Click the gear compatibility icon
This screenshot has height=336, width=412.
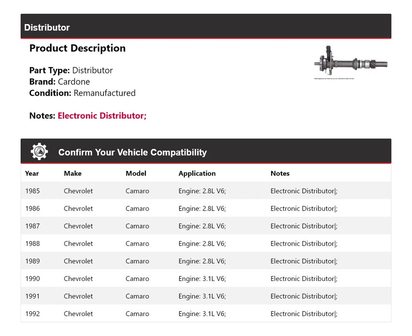click(x=39, y=152)
